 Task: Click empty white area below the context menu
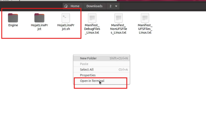[x=102, y=101]
